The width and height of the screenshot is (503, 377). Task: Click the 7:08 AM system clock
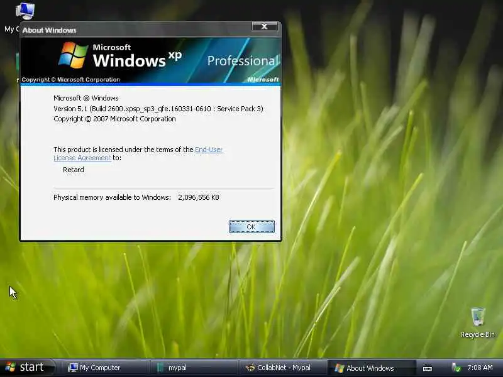(480, 368)
